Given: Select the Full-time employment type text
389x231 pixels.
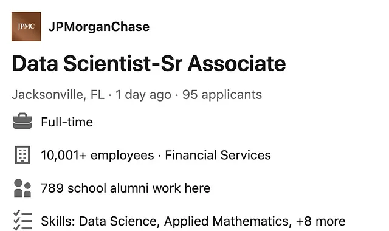Looking at the screenshot, I should coord(67,122).
